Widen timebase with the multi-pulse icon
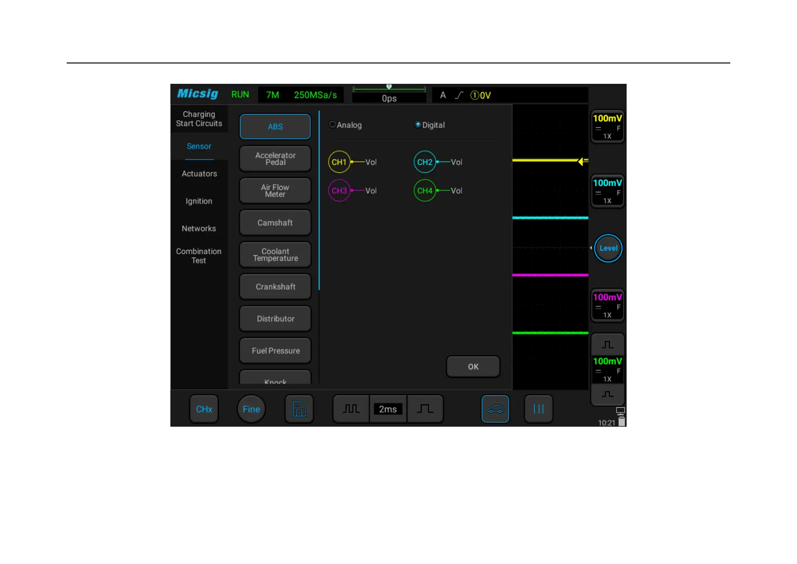The height and width of the screenshot is (564, 797). pyautogui.click(x=351, y=409)
